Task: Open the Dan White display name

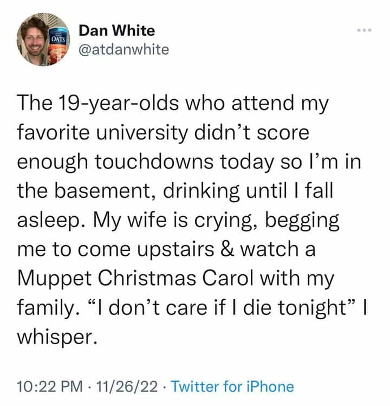Action: [116, 31]
